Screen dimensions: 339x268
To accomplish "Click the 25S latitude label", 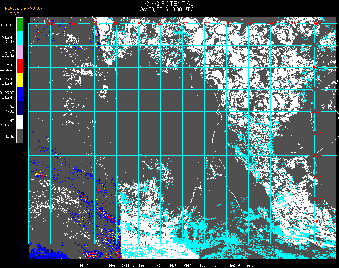I will point(317,177).
